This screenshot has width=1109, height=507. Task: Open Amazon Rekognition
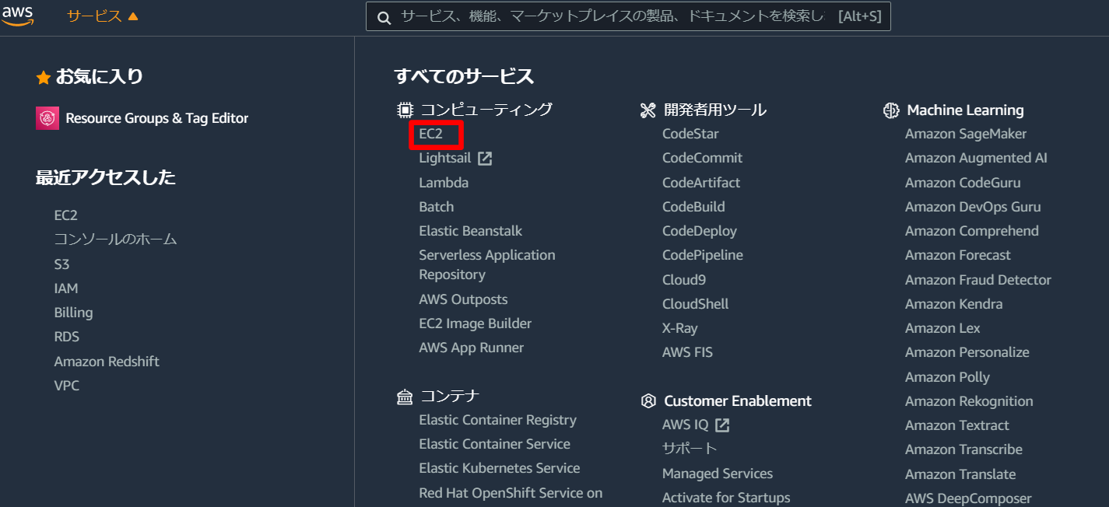click(969, 401)
